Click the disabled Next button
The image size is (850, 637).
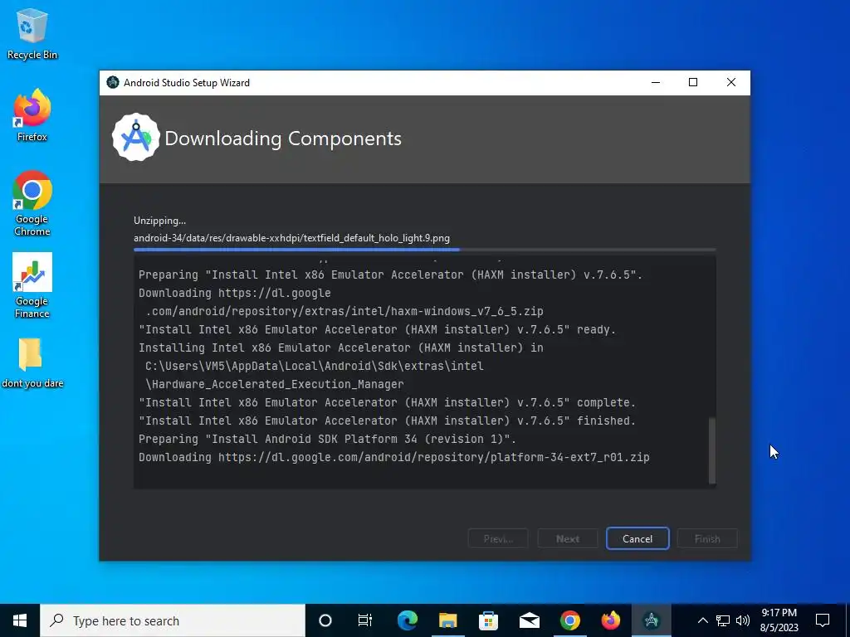click(568, 538)
